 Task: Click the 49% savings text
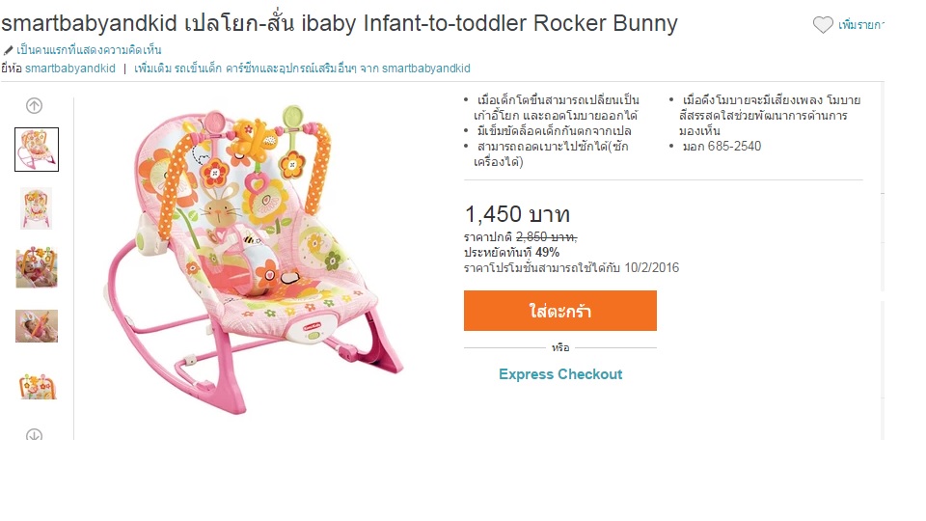pos(548,252)
